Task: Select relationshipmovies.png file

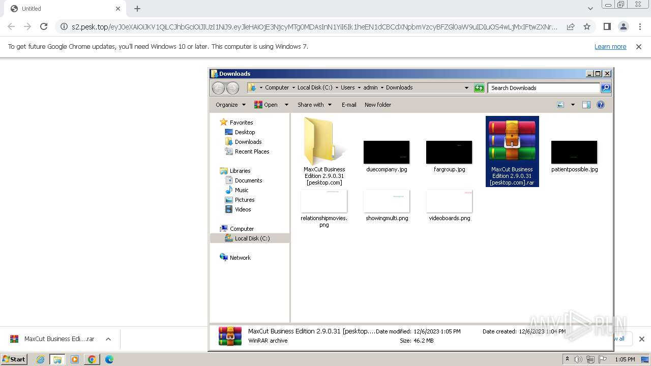Action: pos(324,208)
